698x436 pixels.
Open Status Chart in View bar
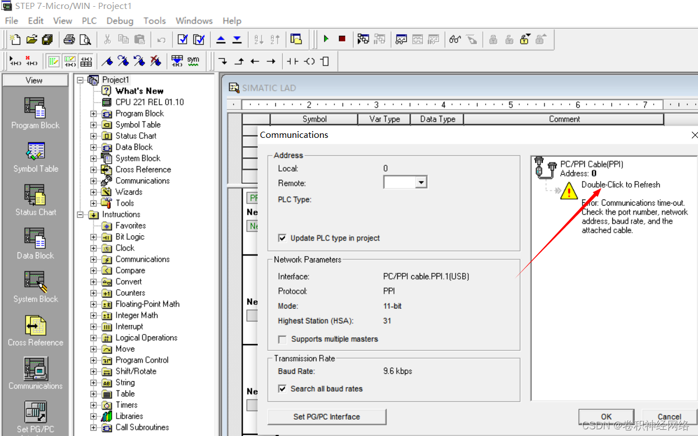(35, 201)
